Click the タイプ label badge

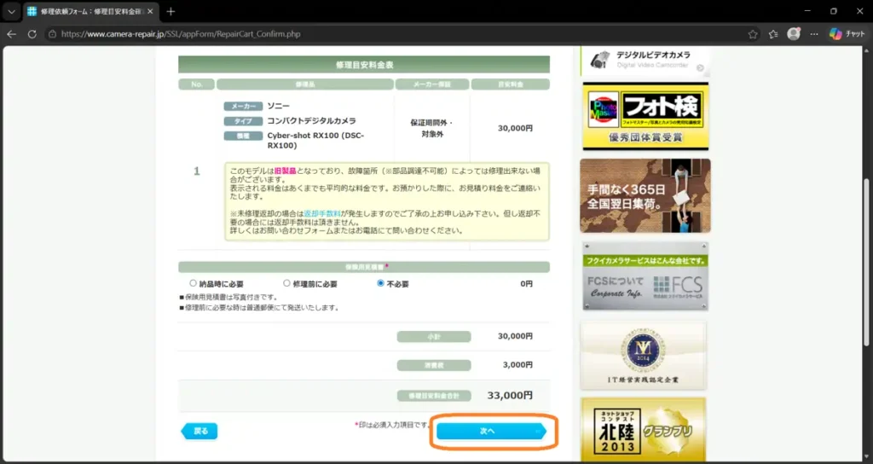243,121
